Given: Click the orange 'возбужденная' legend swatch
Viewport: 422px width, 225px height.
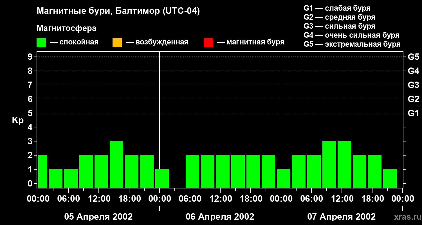Looking at the screenshot, I should click(x=117, y=42).
